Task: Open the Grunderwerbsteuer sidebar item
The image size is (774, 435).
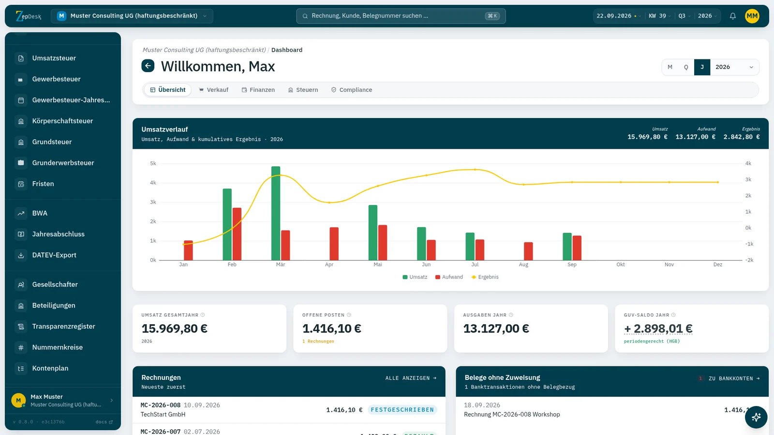Action: click(x=63, y=163)
